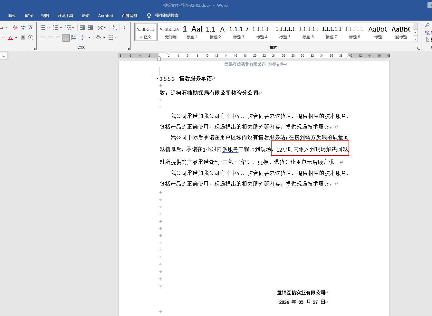The height and width of the screenshot is (316, 432).
Task: Open the font color dropdown arrow
Action: tap(16, 38)
